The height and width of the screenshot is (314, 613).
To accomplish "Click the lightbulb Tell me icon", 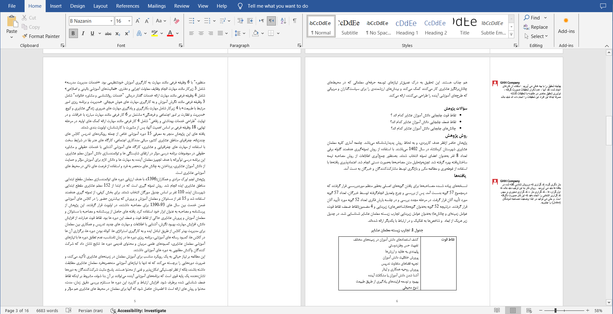I will [x=240, y=6].
